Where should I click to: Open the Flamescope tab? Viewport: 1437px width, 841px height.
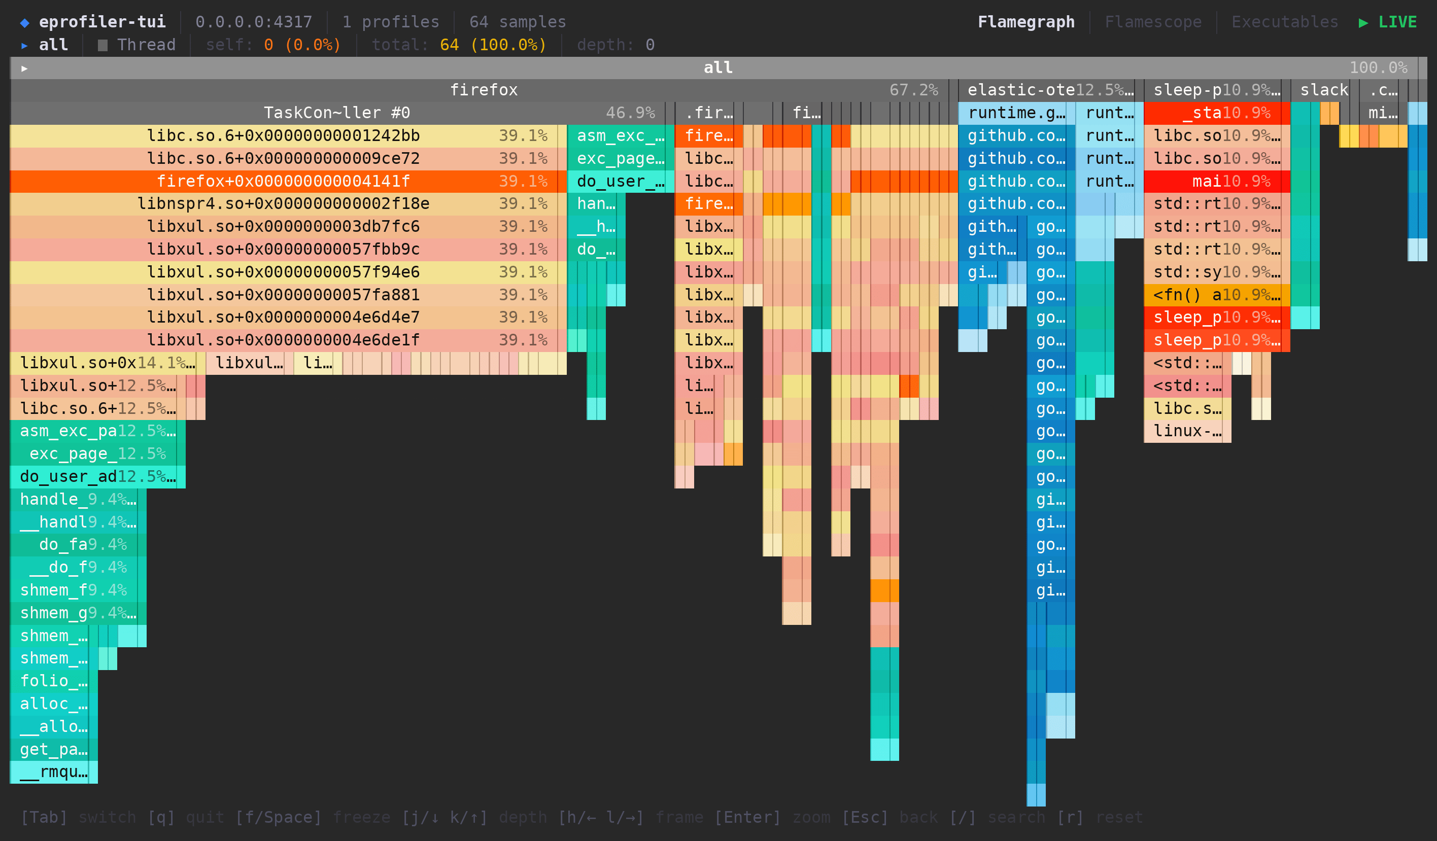(1153, 22)
